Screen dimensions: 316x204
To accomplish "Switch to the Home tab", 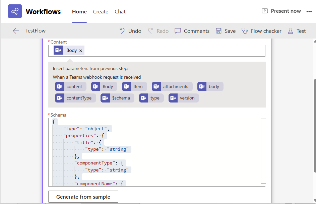I will pyautogui.click(x=79, y=11).
